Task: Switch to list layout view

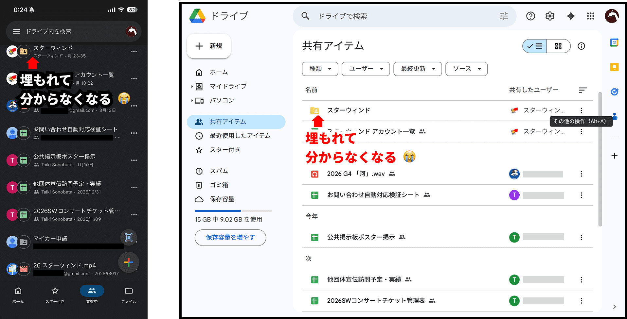Action: 535,46
